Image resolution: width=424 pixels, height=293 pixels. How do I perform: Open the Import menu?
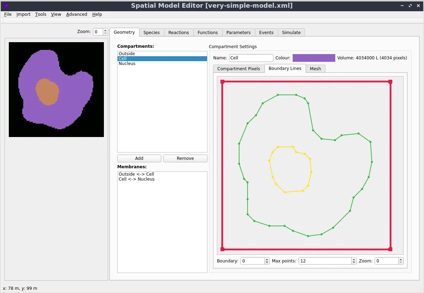pyautogui.click(x=24, y=14)
